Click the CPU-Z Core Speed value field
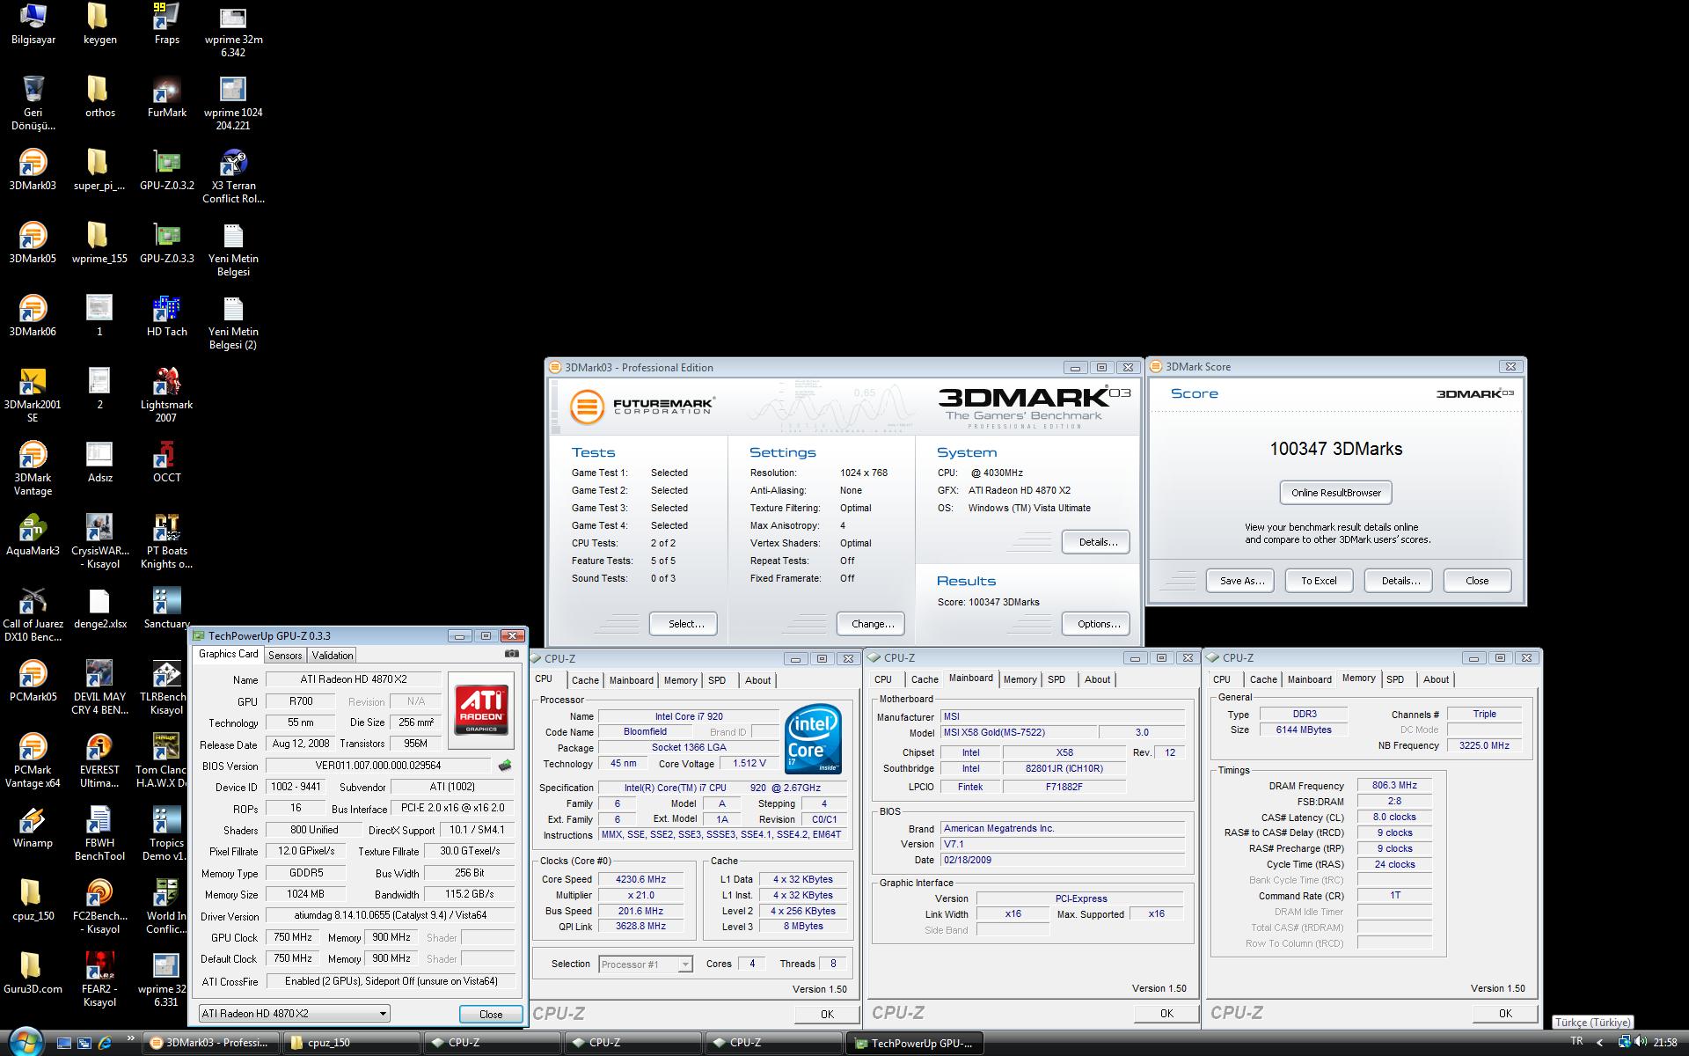 pyautogui.click(x=640, y=879)
